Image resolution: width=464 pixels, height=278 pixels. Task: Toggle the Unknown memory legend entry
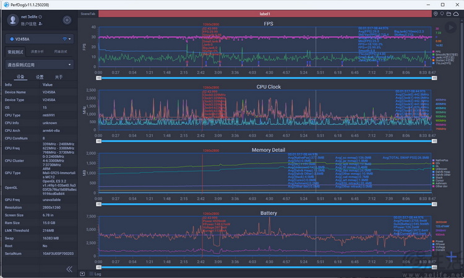[440, 169]
